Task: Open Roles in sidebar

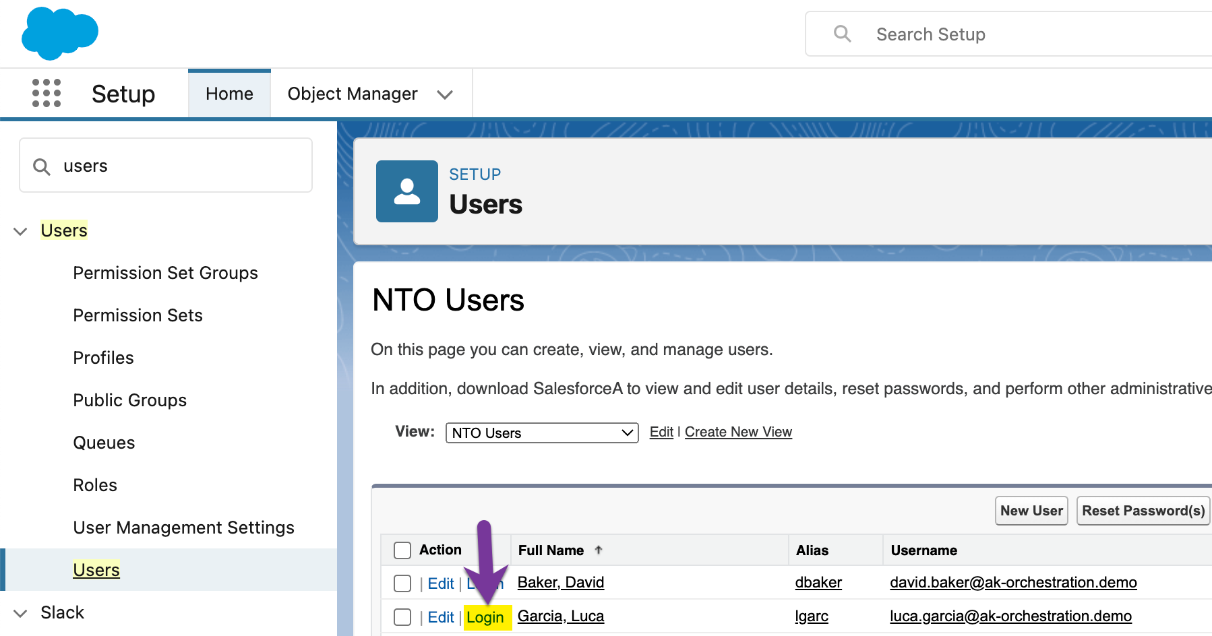Action: click(x=95, y=485)
